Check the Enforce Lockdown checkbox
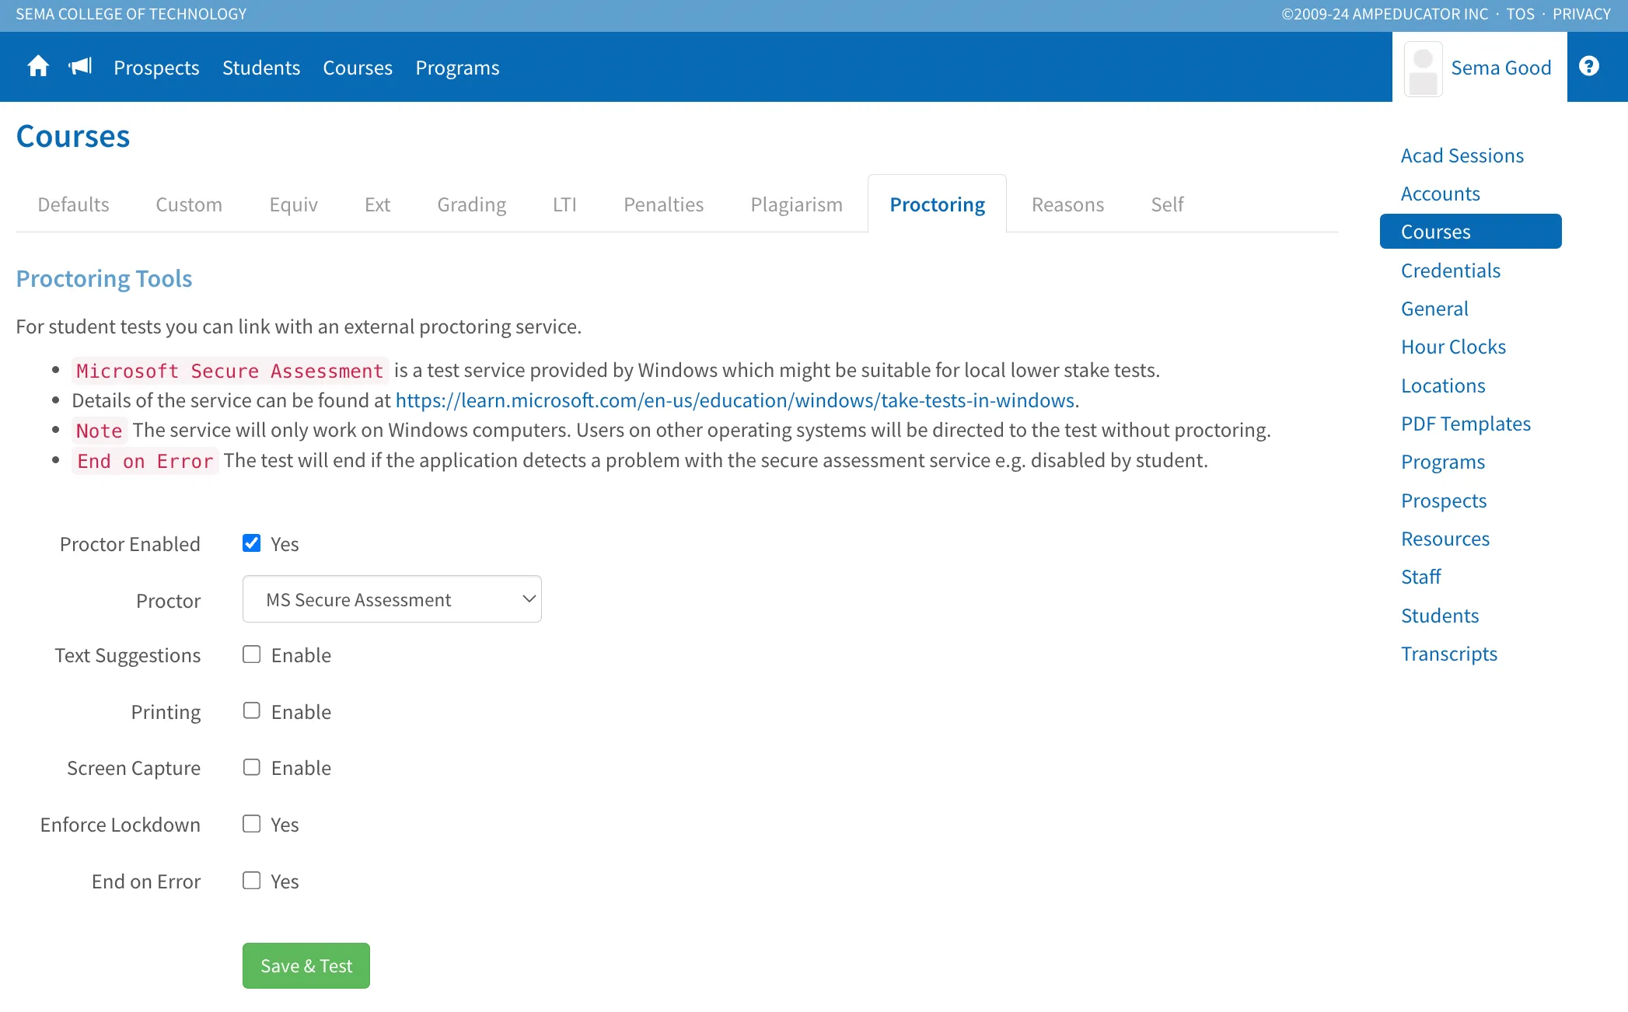Screen dimensions: 1628x1012 tap(251, 824)
